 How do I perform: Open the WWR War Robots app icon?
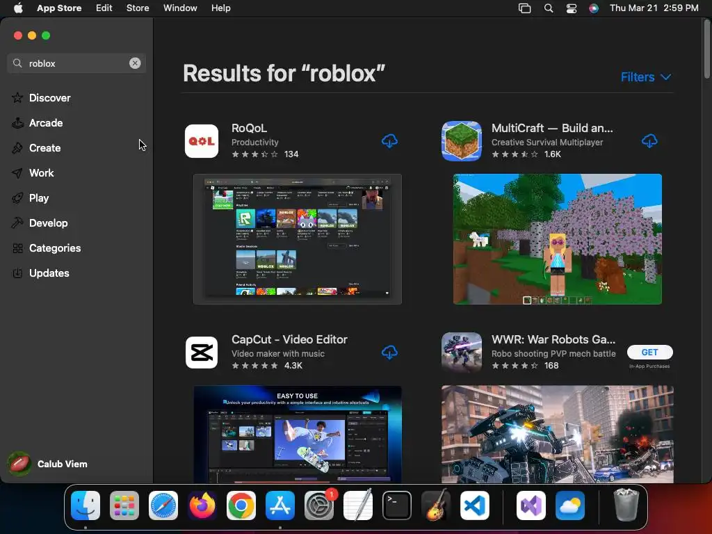[x=462, y=353]
